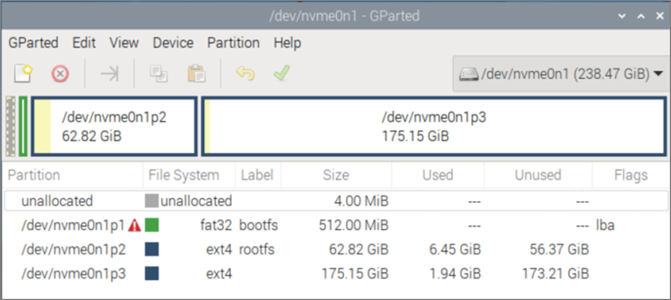
Task: Click the Size column header
Action: pyautogui.click(x=337, y=175)
